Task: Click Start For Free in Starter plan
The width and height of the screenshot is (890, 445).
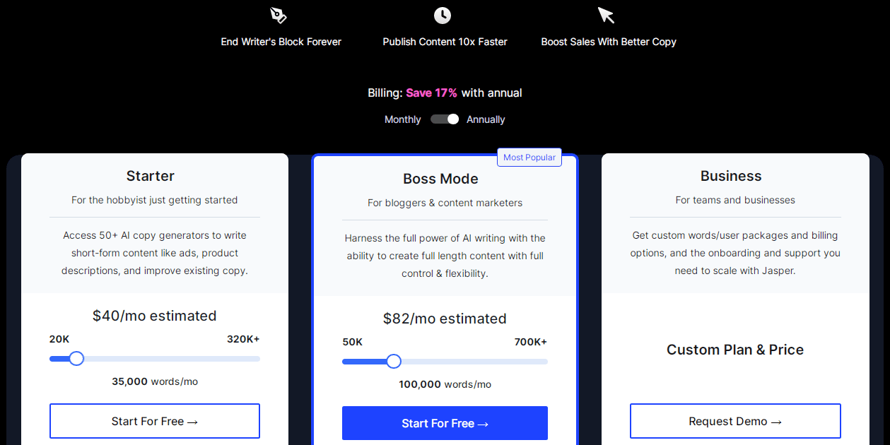Action: click(x=155, y=421)
